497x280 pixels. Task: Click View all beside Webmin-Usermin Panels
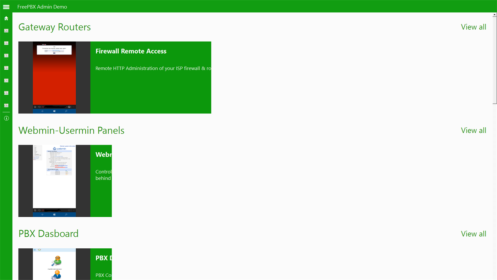point(473,130)
